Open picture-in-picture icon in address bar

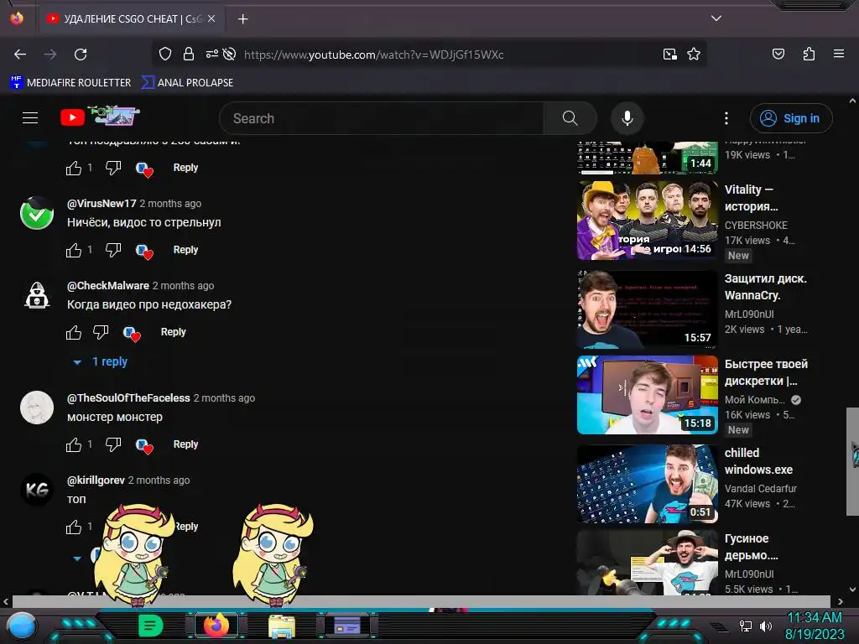(x=670, y=54)
